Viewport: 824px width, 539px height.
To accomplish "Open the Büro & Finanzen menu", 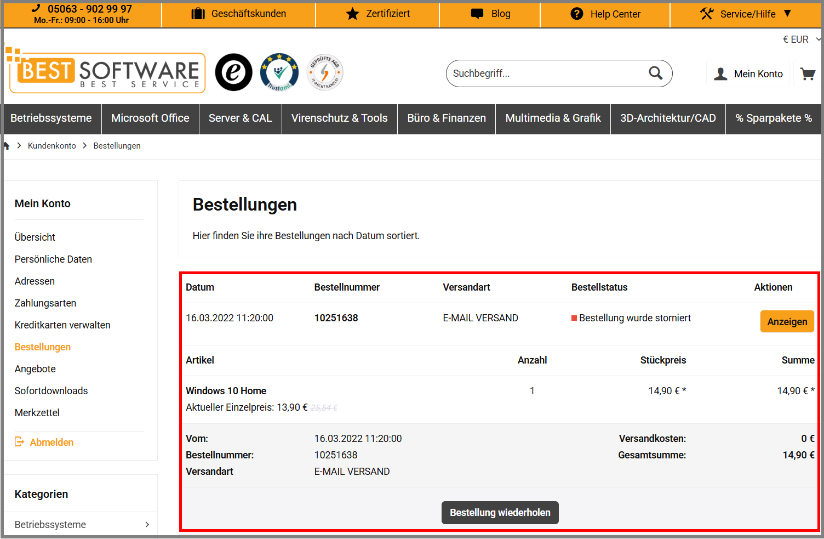I will click(x=447, y=118).
